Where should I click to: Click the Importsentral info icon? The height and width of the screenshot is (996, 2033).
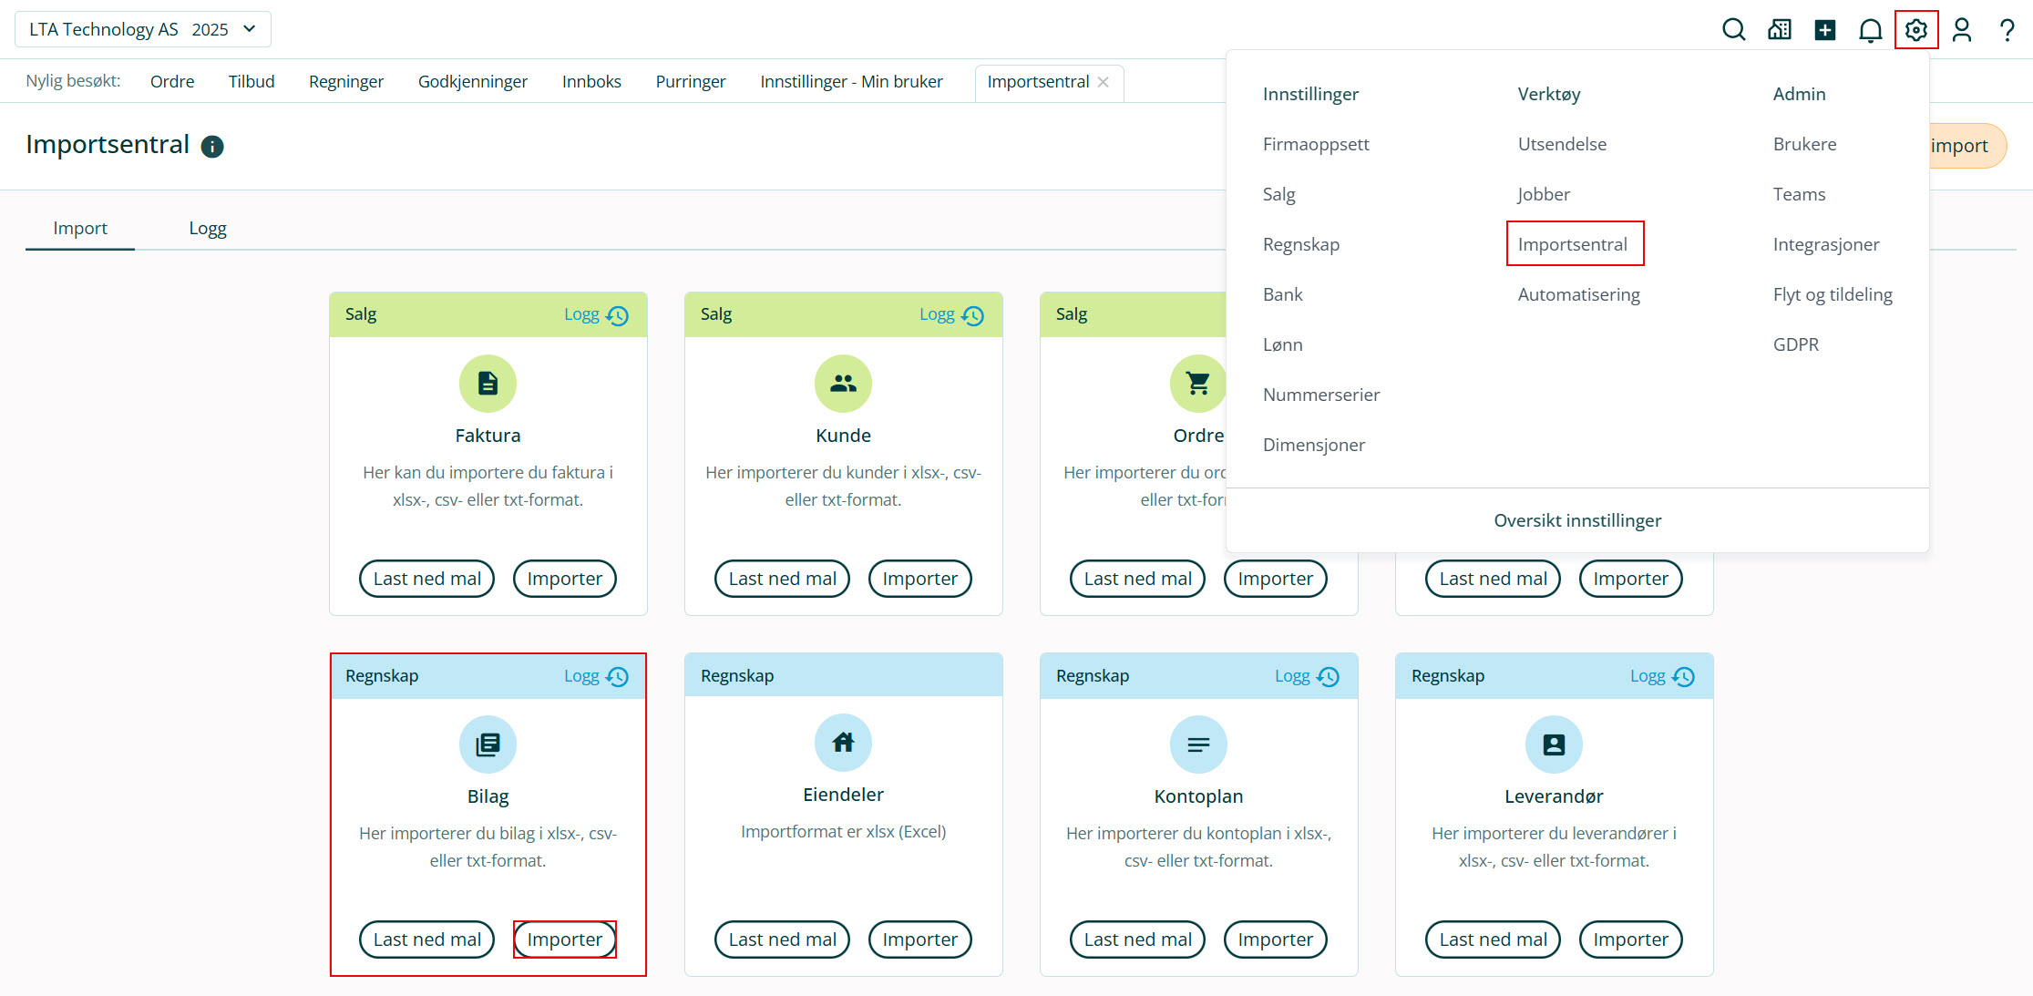(x=212, y=147)
